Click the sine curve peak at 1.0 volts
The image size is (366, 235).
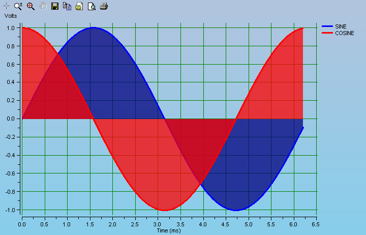[x=93, y=28]
